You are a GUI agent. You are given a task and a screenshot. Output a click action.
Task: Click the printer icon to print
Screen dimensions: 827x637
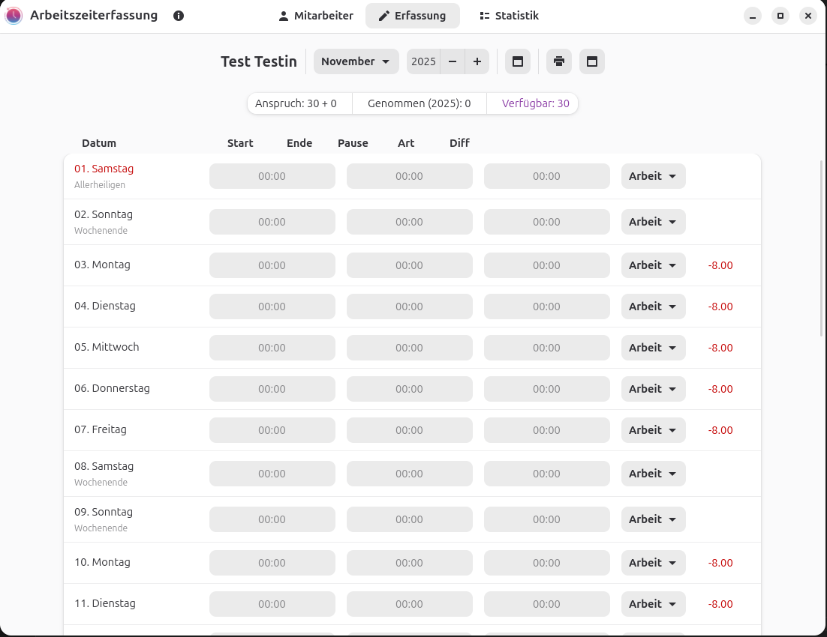559,61
